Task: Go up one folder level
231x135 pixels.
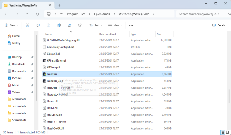Action: (x=27, y=14)
